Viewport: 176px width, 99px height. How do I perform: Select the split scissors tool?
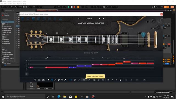click(x=62, y=80)
